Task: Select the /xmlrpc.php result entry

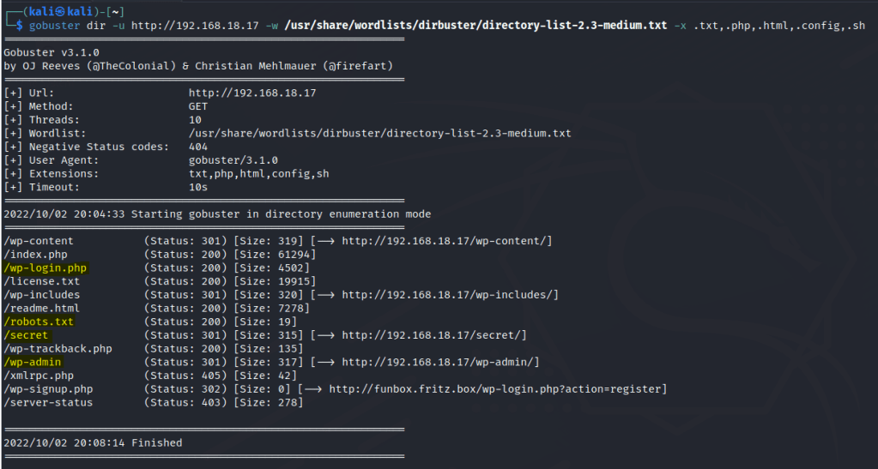Action: (39, 376)
